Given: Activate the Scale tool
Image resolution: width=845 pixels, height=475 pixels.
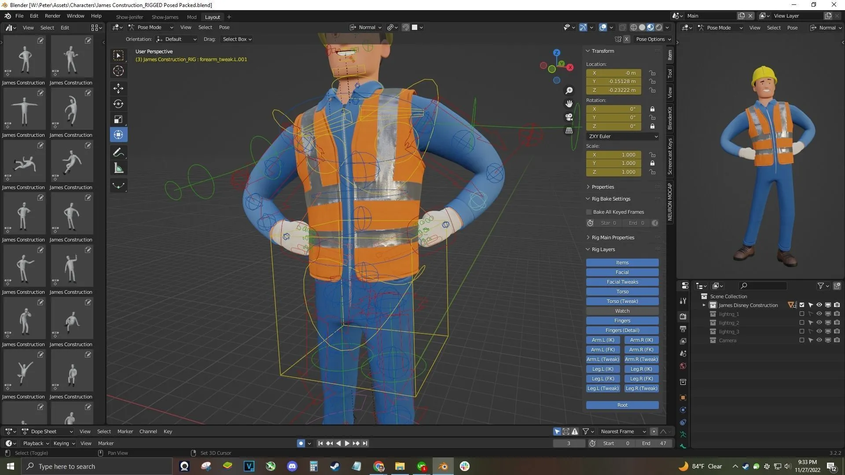Looking at the screenshot, I should tap(118, 119).
